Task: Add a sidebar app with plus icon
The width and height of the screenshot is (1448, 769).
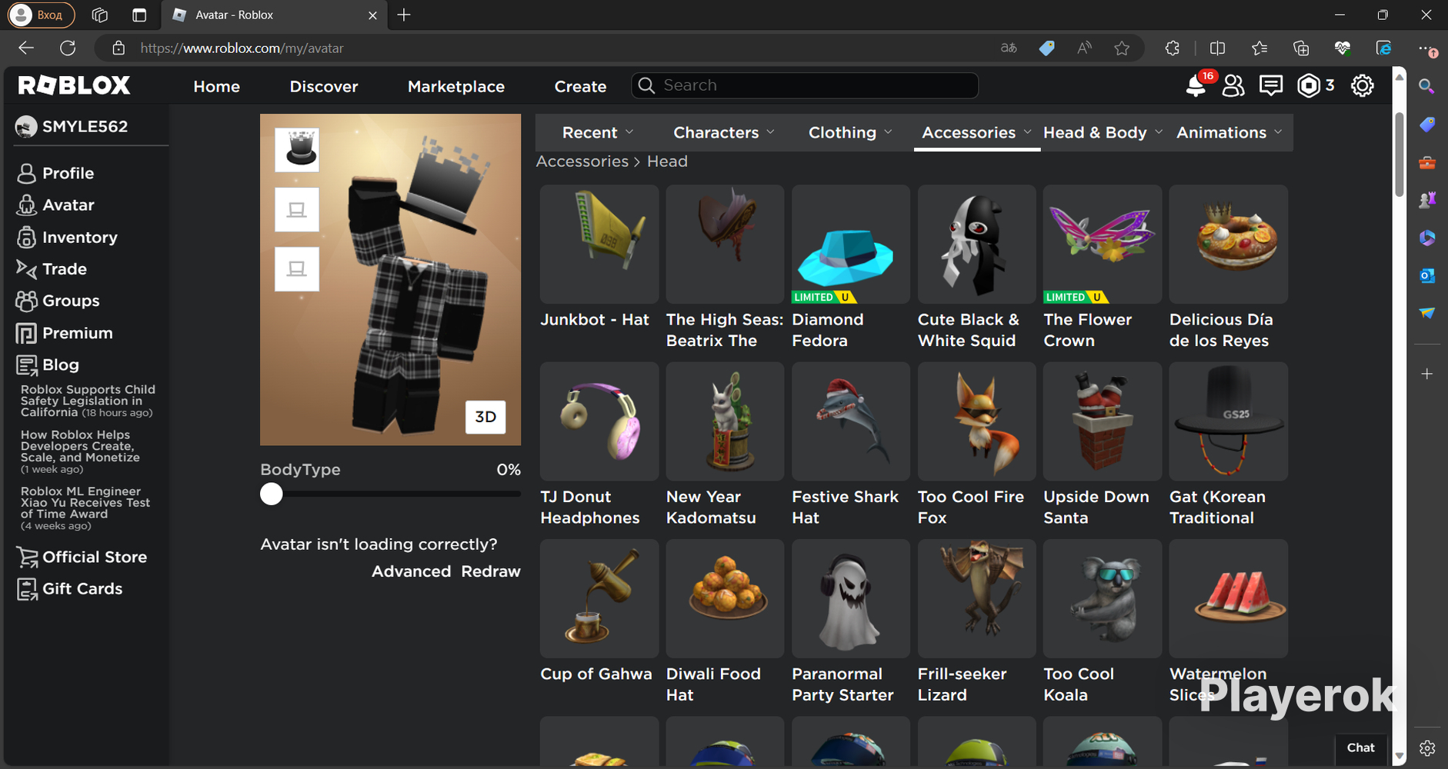Action: tap(1427, 374)
